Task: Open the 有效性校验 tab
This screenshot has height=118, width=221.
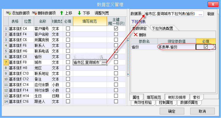Action: 143,102
